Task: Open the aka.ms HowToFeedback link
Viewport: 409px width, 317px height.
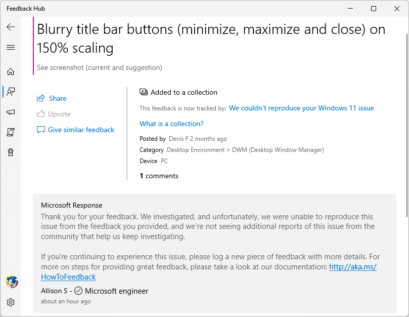Action: pos(209,272)
